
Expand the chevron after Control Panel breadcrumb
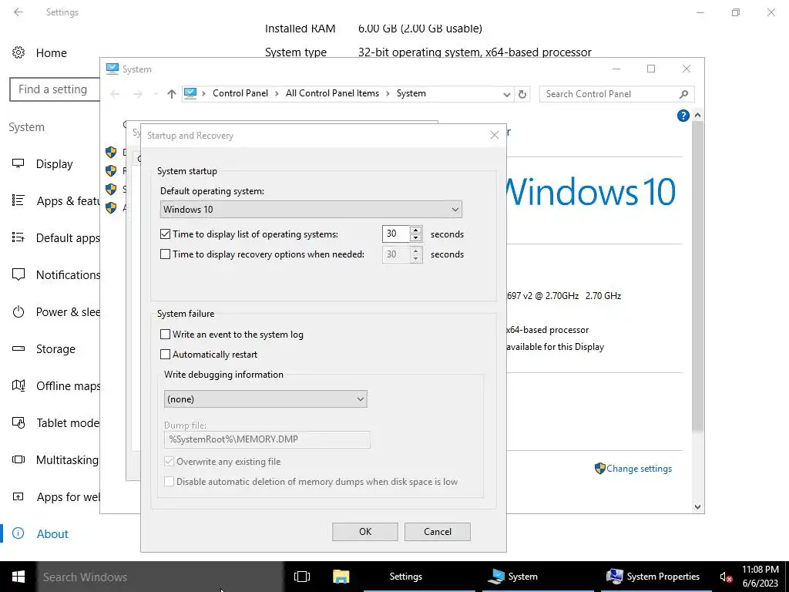pos(277,93)
